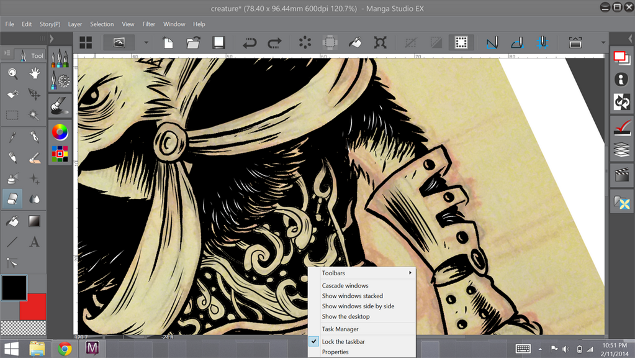Choose Task Manager from context menu
Image resolution: width=635 pixels, height=358 pixels.
pyautogui.click(x=340, y=329)
